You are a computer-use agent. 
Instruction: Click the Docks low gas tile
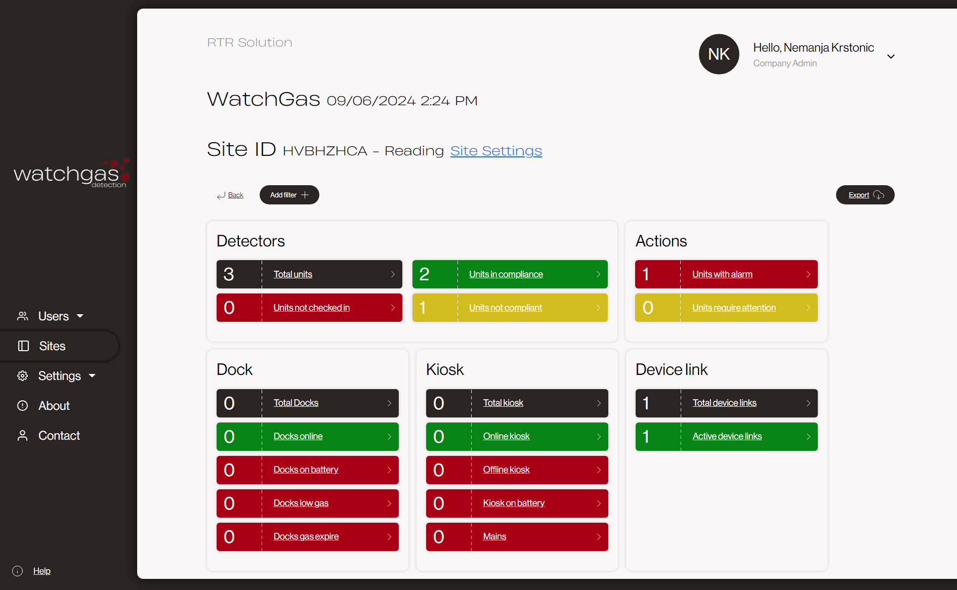pos(307,503)
